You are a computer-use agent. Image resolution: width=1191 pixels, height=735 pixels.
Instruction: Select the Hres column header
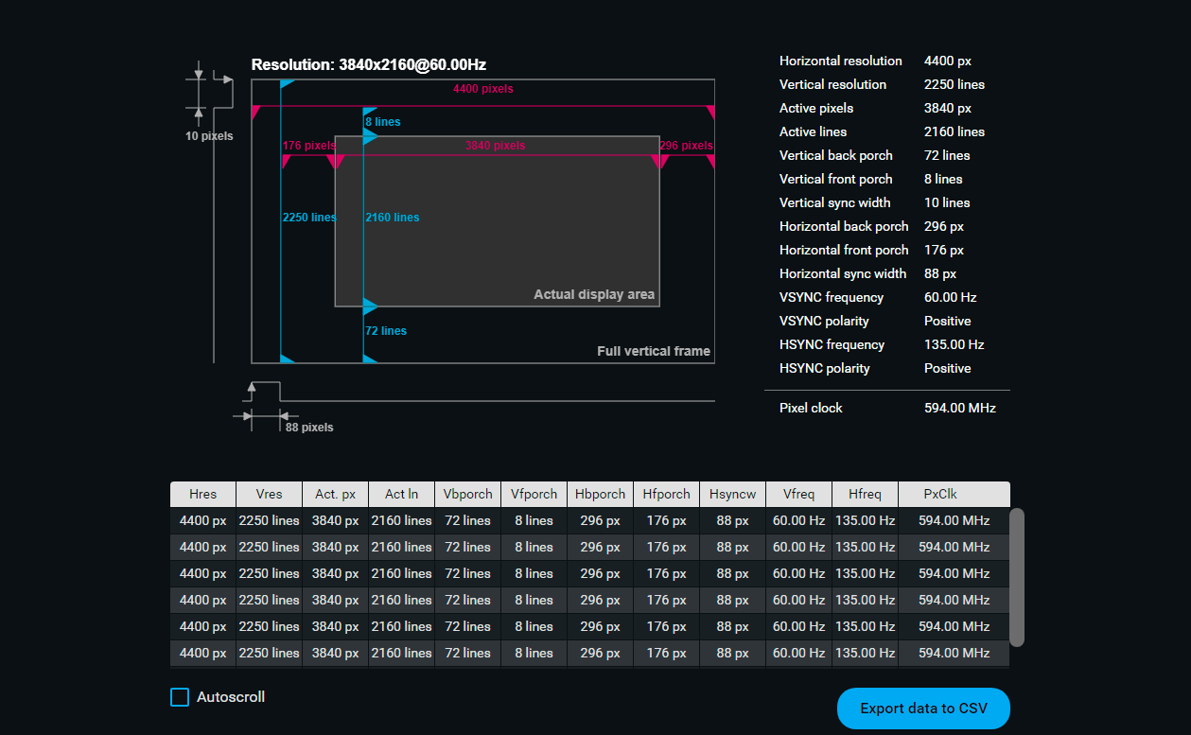coord(202,494)
